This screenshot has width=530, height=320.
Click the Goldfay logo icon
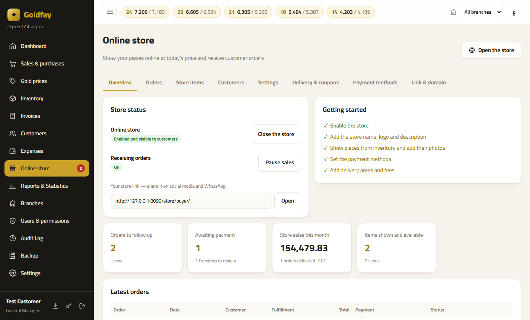(14, 15)
